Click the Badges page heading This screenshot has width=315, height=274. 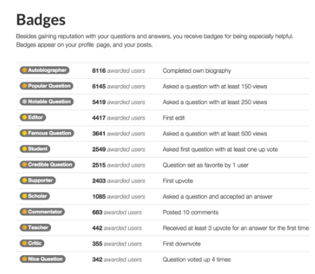41,20
